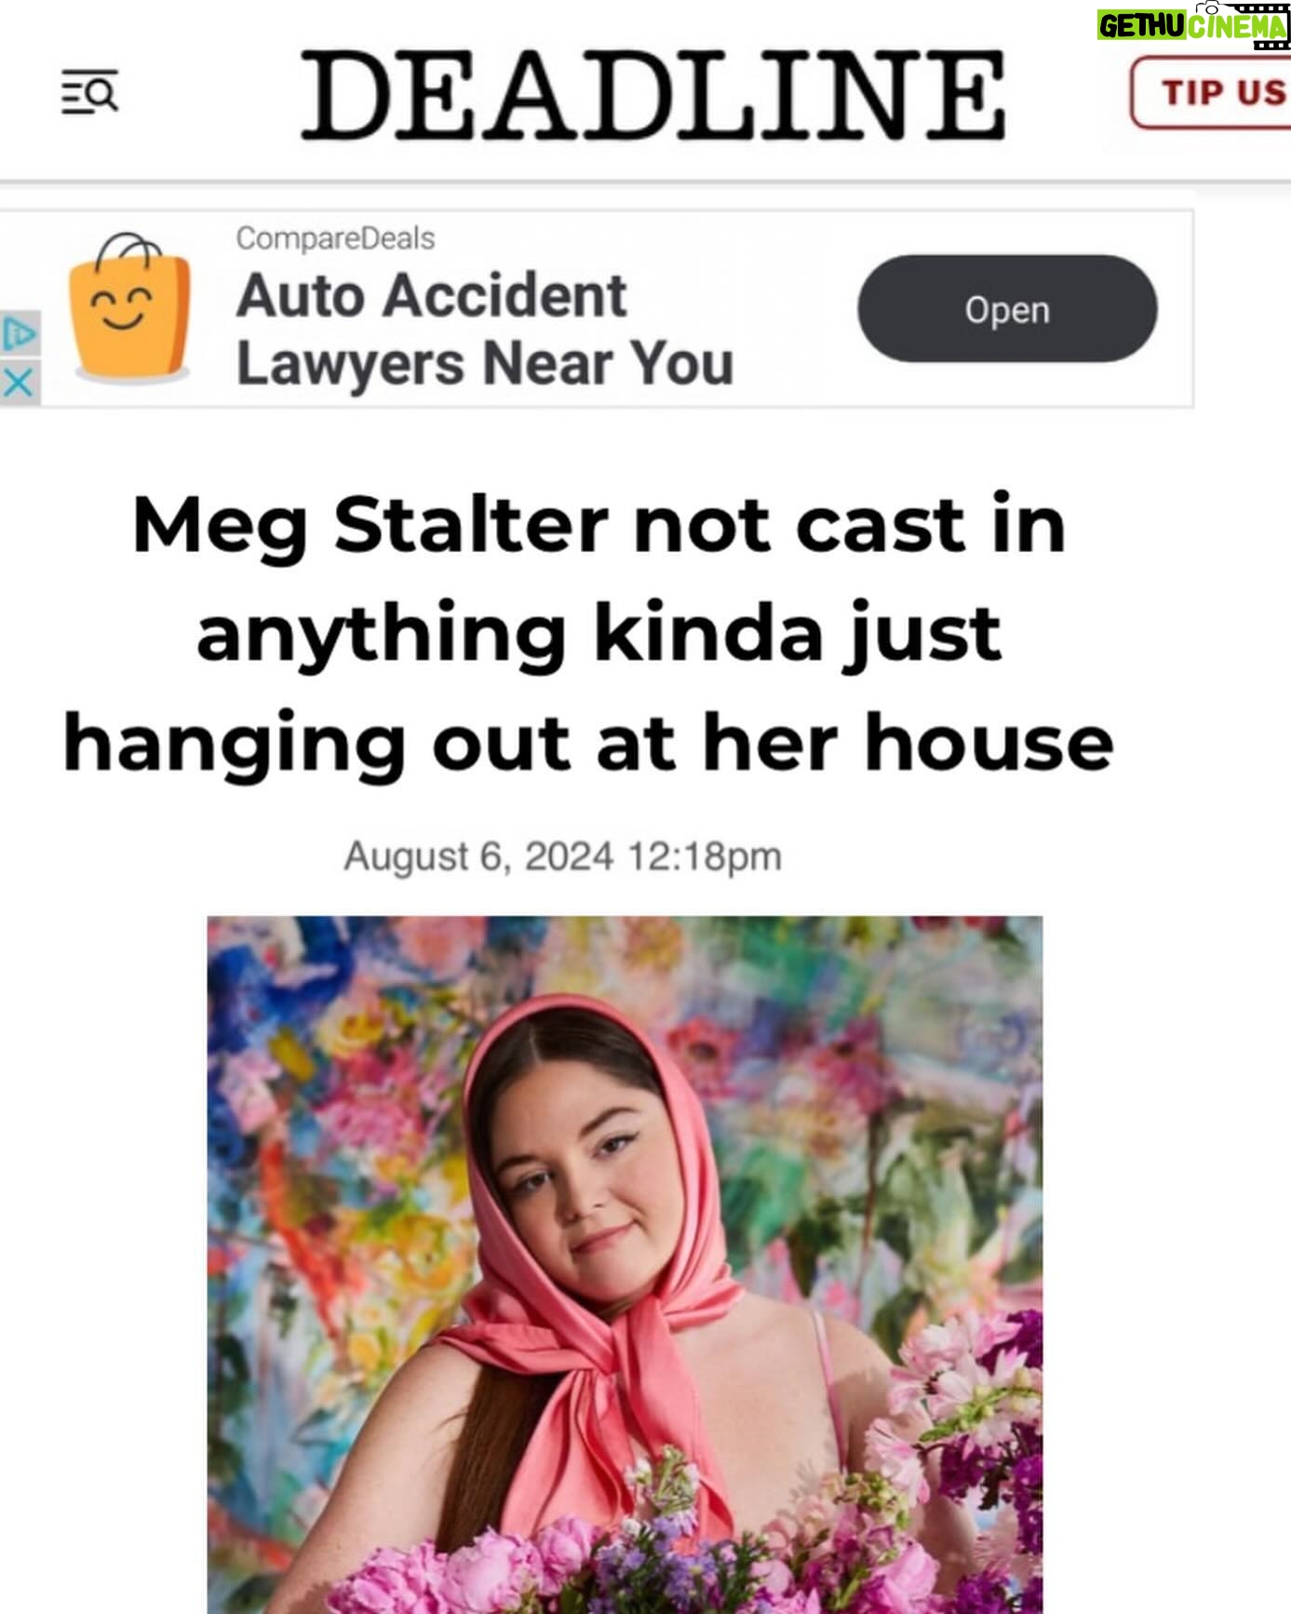
Task: Click the TIP US button
Action: pos(1210,92)
